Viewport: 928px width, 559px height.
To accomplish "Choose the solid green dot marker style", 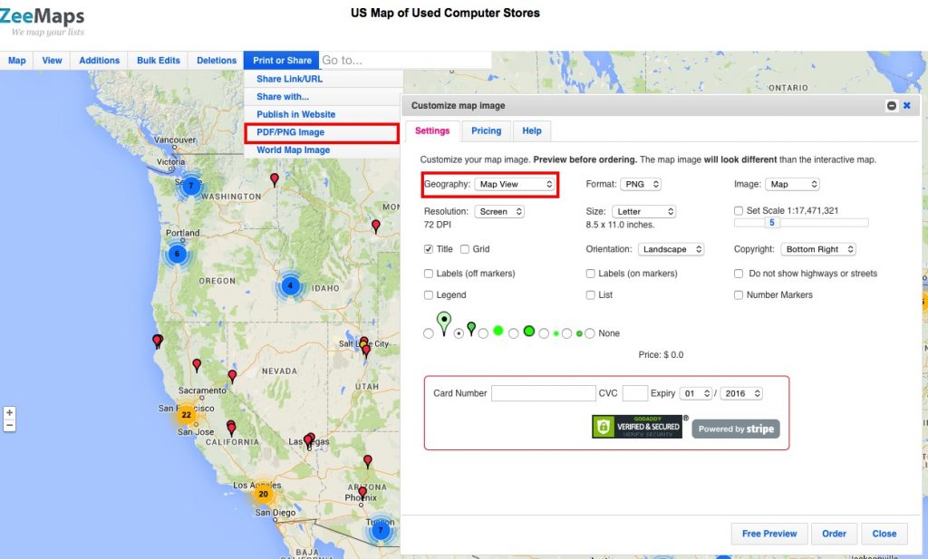I will [483, 333].
